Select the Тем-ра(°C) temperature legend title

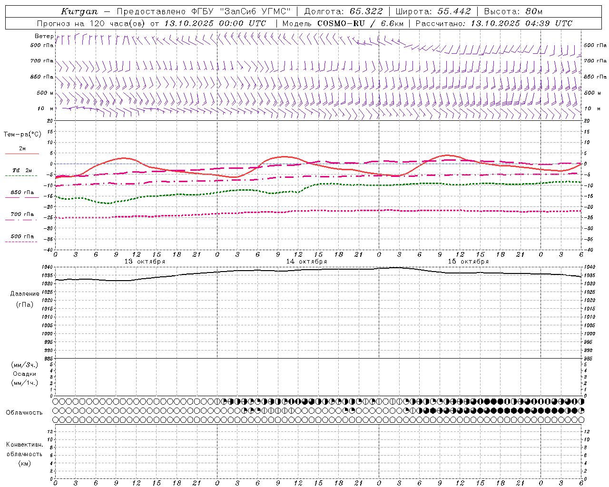(x=22, y=135)
